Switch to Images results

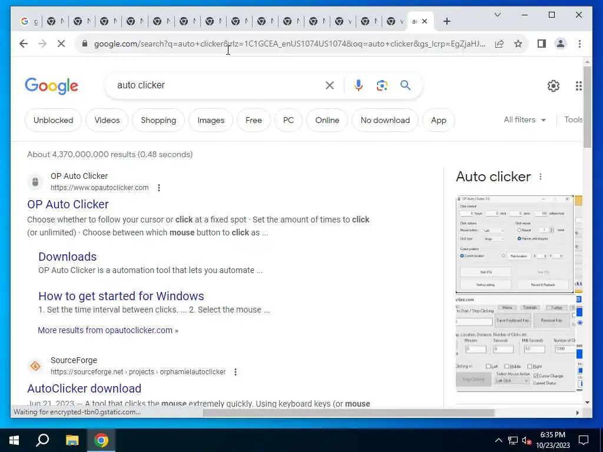click(x=211, y=120)
